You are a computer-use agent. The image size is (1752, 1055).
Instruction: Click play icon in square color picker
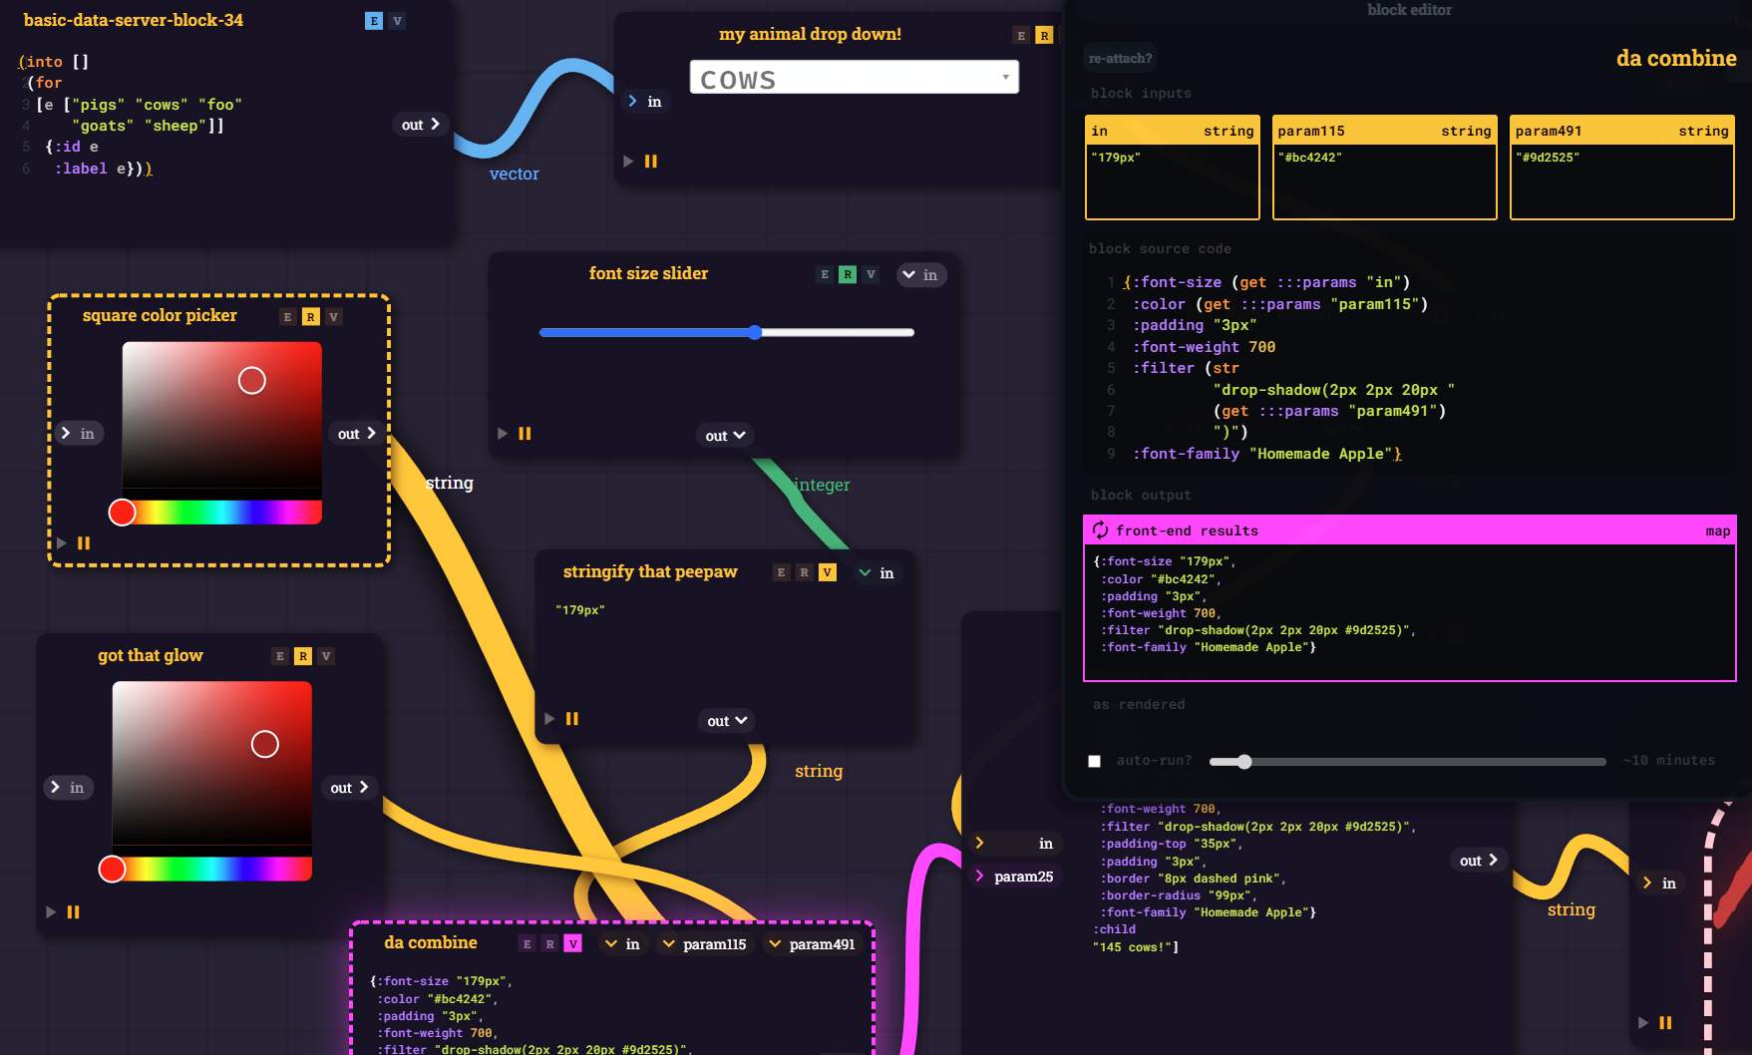pos(61,542)
